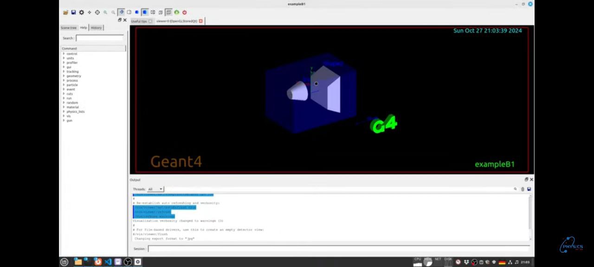Save the current view with the save icon
Screen dimensions: 594x267
click(74, 13)
